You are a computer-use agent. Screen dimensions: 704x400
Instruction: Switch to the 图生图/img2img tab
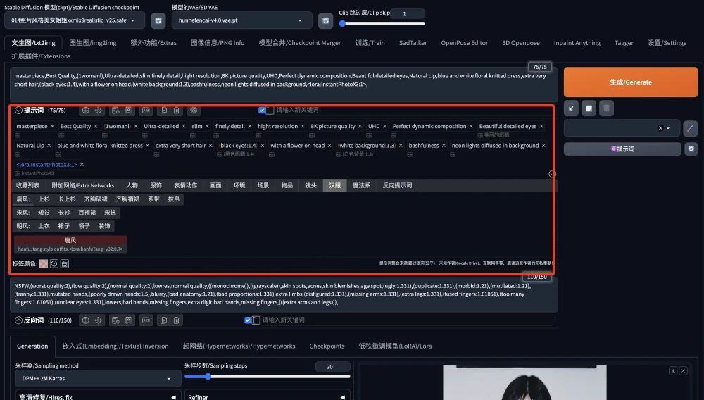click(x=93, y=42)
